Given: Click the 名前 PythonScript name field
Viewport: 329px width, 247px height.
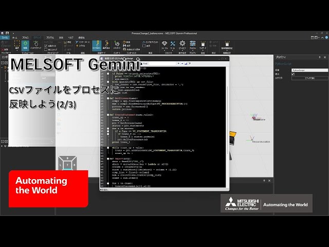Looking at the screenshot, I should (x=309, y=70).
